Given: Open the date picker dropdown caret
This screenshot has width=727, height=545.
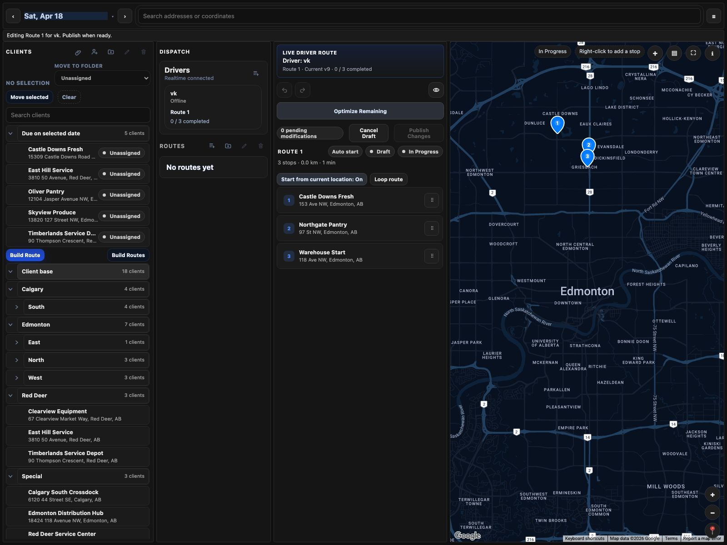Looking at the screenshot, I should (x=113, y=17).
